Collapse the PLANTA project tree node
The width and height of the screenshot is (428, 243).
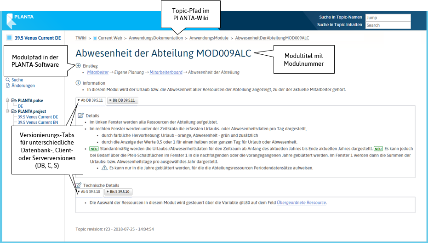[7, 111]
